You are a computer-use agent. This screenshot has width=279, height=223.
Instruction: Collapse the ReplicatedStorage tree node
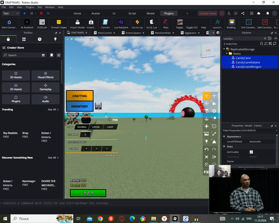click(x=224, y=49)
